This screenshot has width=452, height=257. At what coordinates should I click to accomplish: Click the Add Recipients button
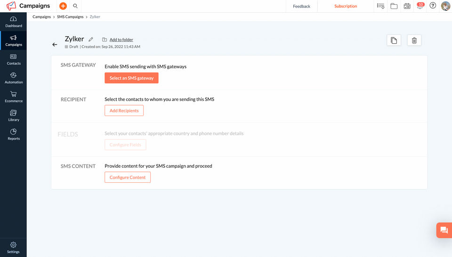pos(124,110)
